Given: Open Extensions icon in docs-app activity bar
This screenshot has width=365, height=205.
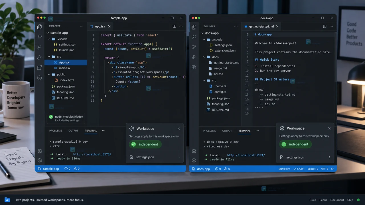Looking at the screenshot, I should point(194,67).
